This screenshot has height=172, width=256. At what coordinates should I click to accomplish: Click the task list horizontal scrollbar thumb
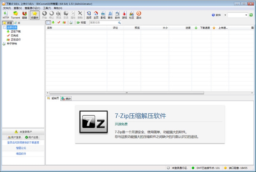(x=127, y=93)
